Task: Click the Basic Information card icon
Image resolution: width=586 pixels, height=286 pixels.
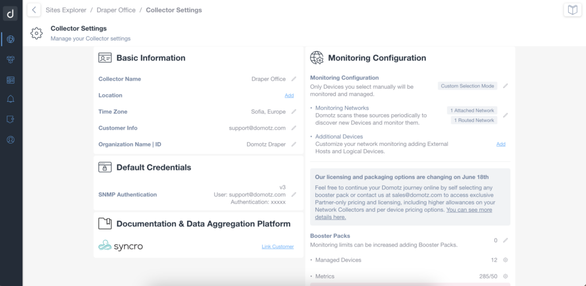Action: pyautogui.click(x=105, y=58)
